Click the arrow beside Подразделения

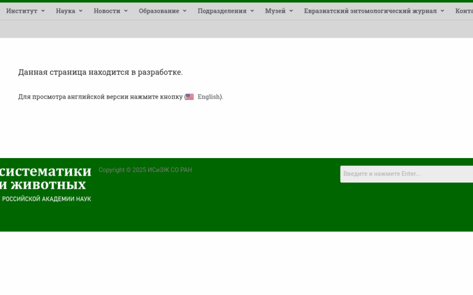tap(252, 11)
